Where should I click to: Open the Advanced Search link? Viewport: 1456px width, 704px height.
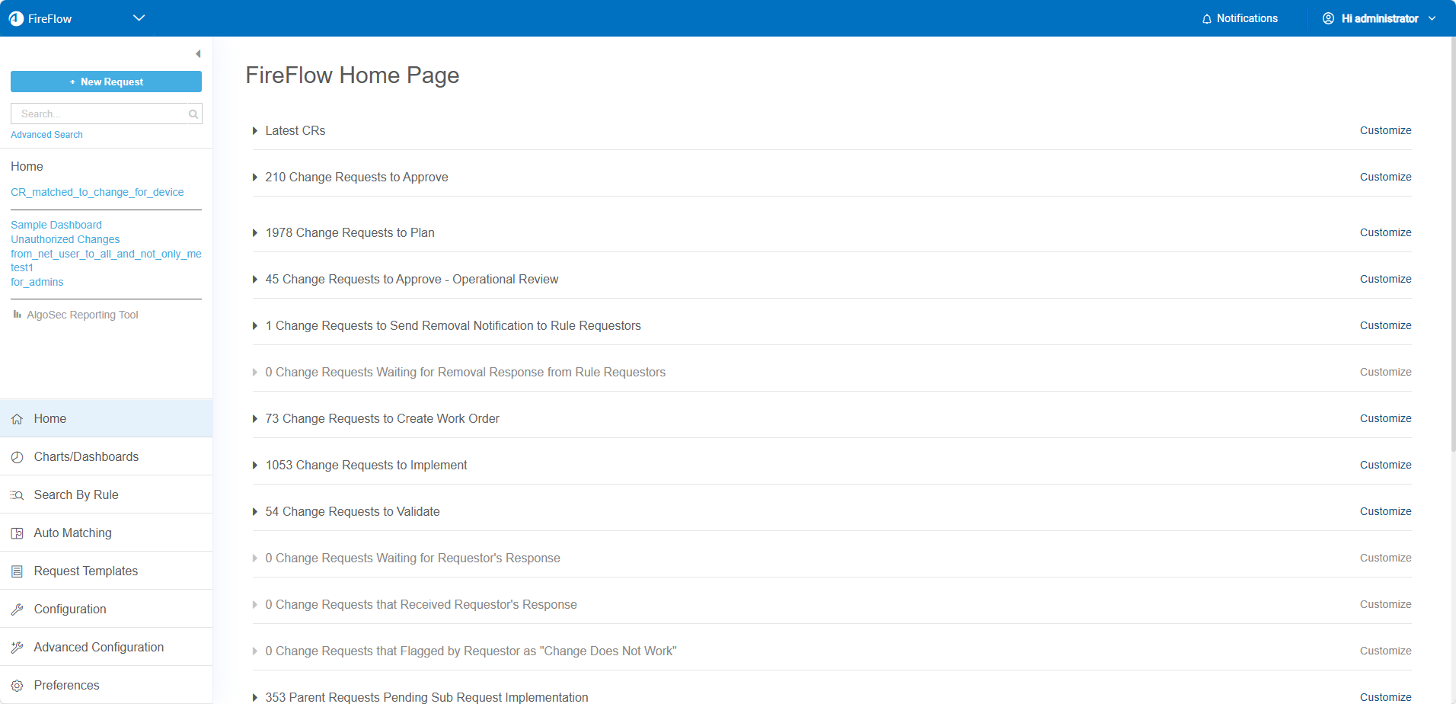46,135
